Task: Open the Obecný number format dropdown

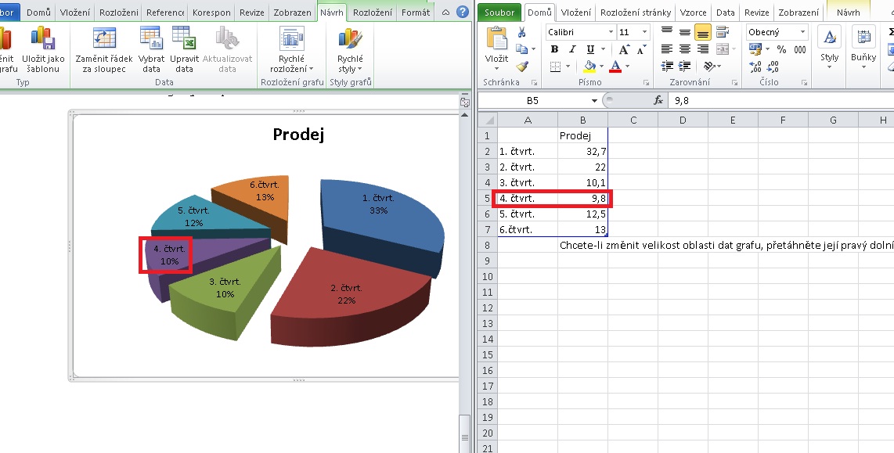Action: (802, 32)
